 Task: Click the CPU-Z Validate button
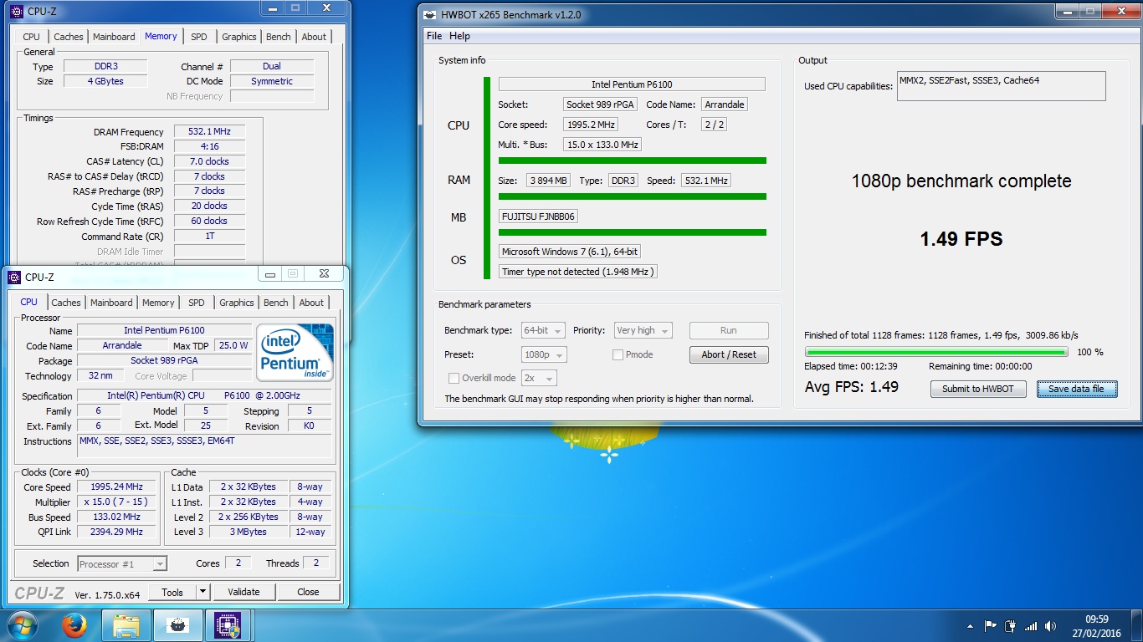(243, 592)
